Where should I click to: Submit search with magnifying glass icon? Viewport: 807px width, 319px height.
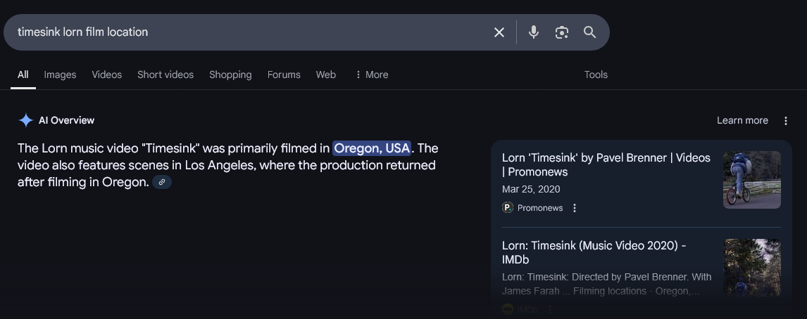click(589, 32)
